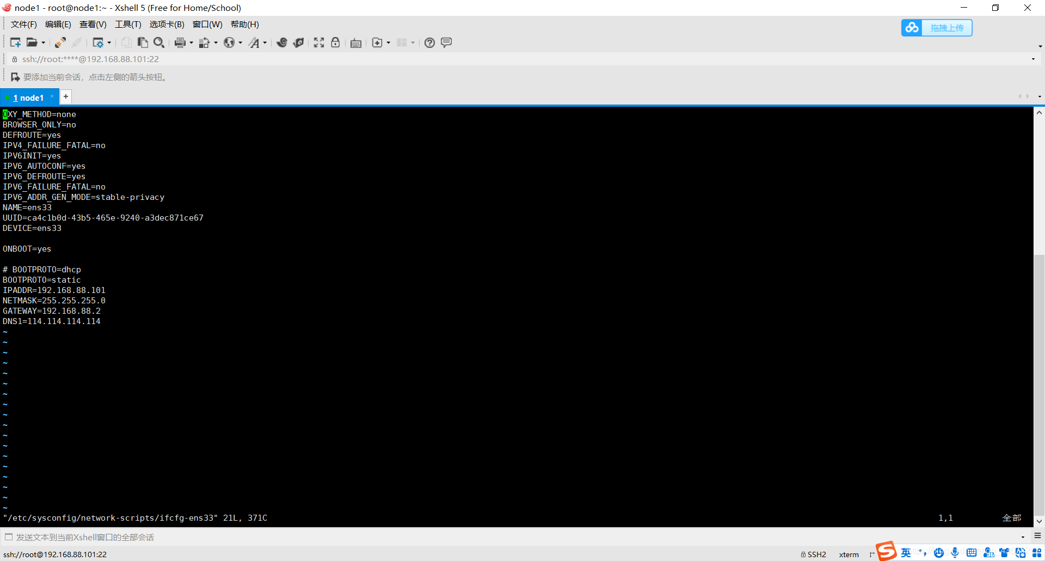Click terminal scrollbar down arrow

coord(1039,521)
